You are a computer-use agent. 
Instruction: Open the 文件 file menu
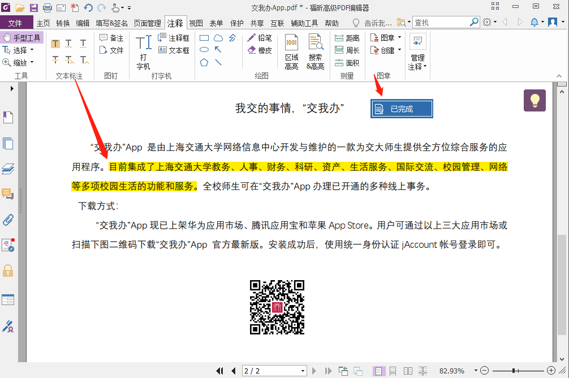[15, 23]
